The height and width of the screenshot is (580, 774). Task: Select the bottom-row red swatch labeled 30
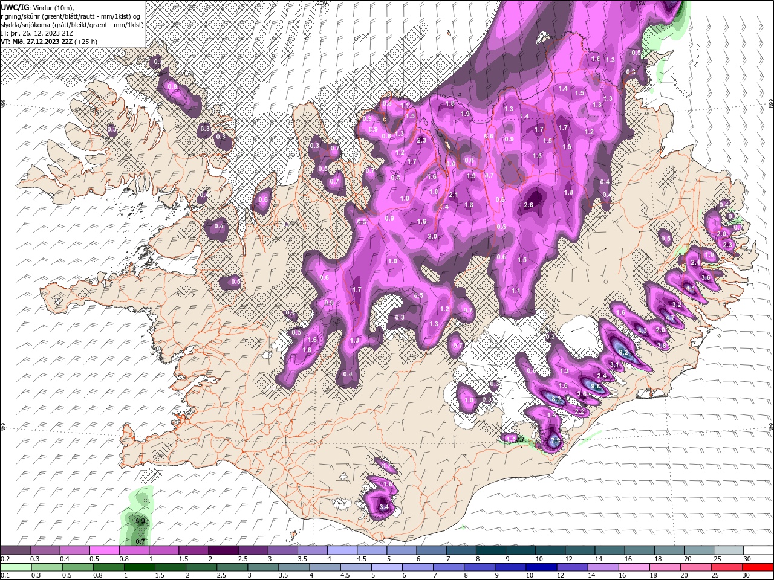[758, 567]
